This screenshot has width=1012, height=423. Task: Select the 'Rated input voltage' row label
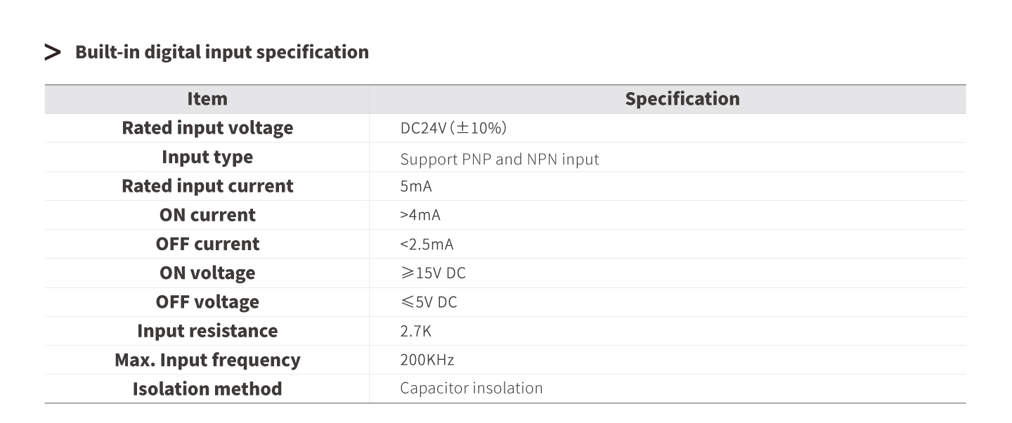point(207,128)
